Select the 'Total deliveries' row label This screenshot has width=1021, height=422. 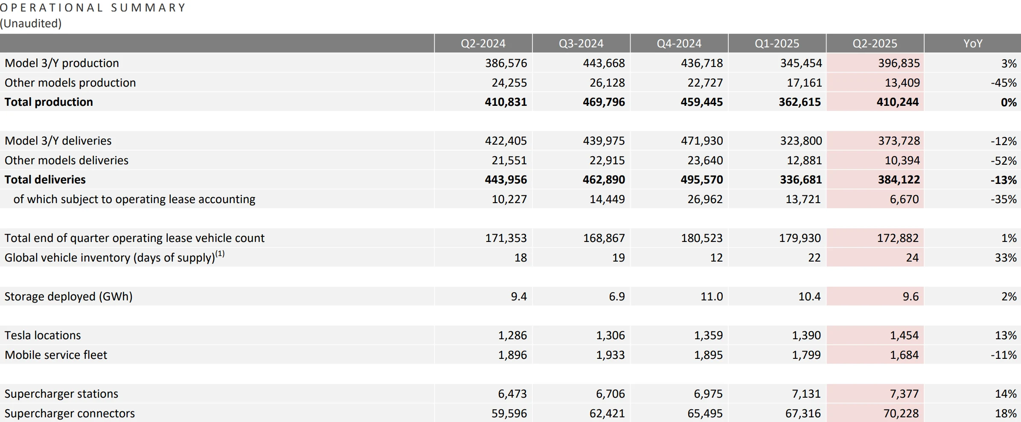(x=45, y=180)
